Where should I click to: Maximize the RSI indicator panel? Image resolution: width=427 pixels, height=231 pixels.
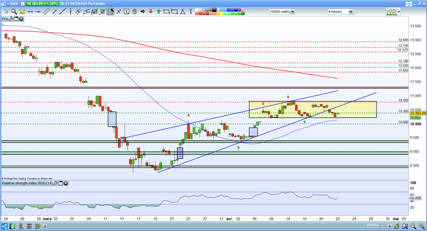tap(61, 183)
